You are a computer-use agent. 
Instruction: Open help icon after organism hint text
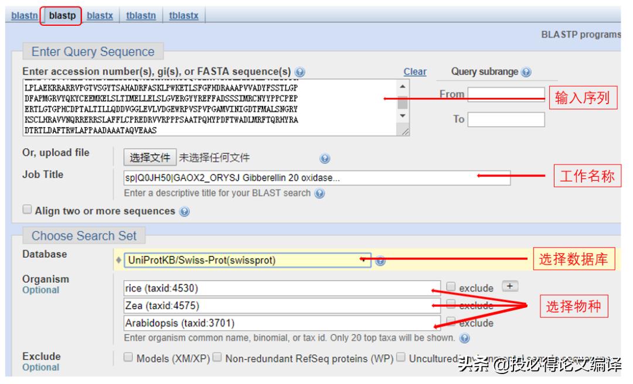[465, 338]
